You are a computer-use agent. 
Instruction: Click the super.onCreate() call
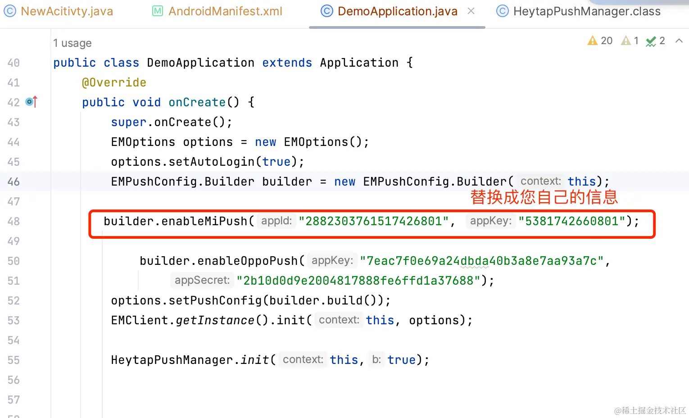click(x=171, y=122)
